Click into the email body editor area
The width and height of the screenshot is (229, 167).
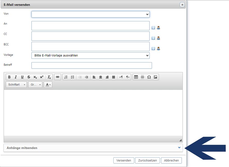click(x=93, y=113)
